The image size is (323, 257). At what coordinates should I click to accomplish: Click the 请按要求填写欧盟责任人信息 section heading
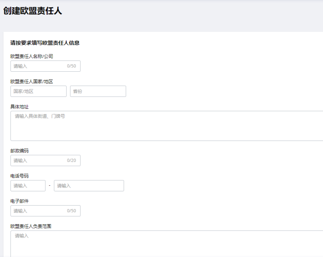(x=45, y=43)
